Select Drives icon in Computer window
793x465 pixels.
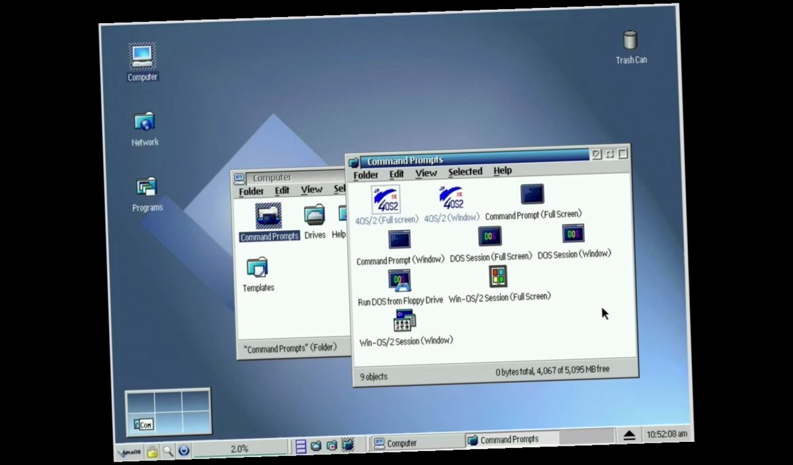(315, 216)
